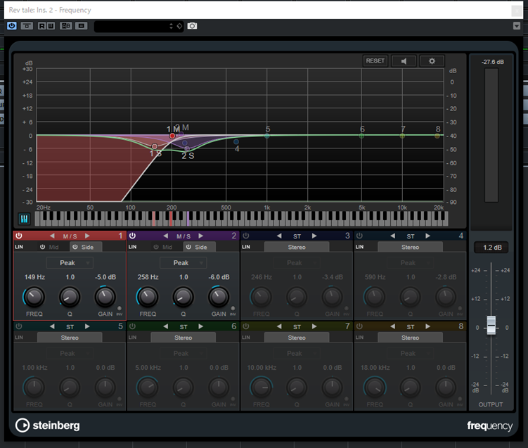
Task: Click the Read automation (R) button
Action: 42,26
